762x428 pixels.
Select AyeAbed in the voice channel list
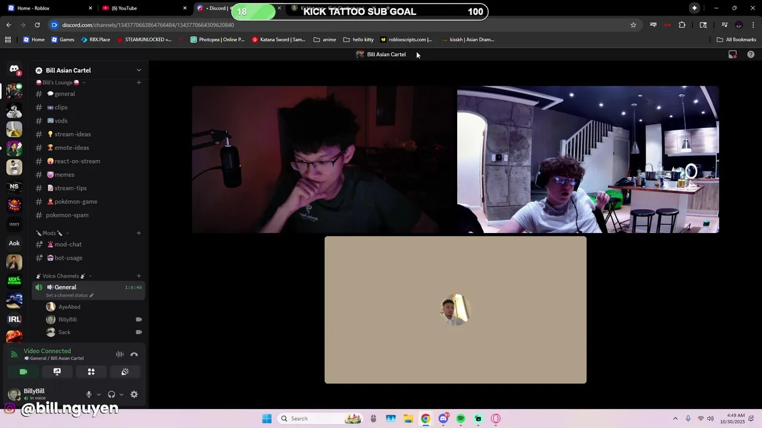94,307
